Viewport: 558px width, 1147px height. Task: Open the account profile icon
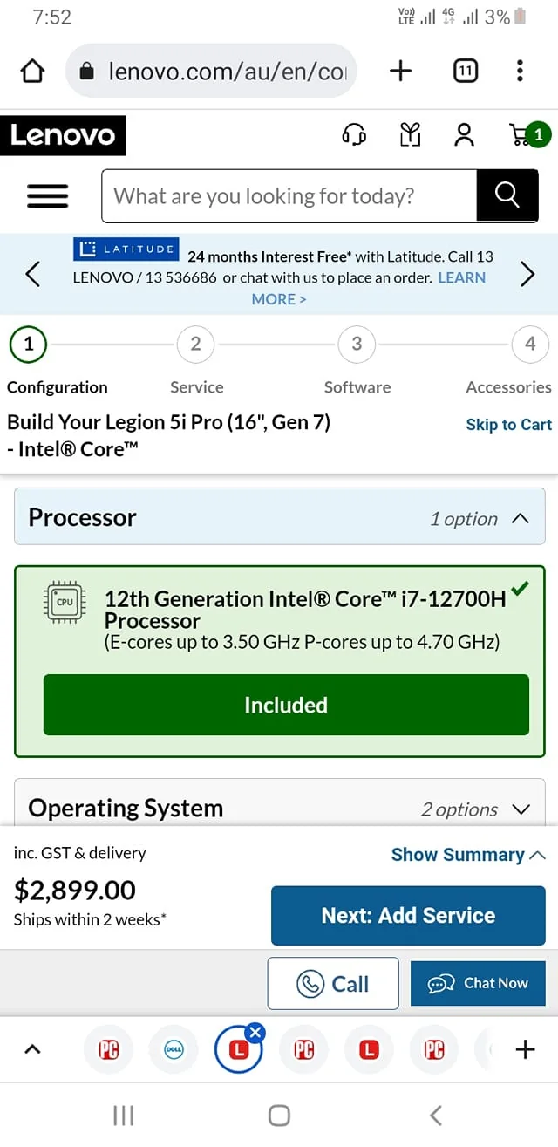click(464, 134)
